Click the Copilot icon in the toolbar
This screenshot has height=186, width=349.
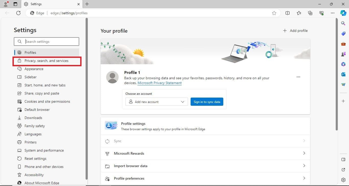(x=343, y=13)
